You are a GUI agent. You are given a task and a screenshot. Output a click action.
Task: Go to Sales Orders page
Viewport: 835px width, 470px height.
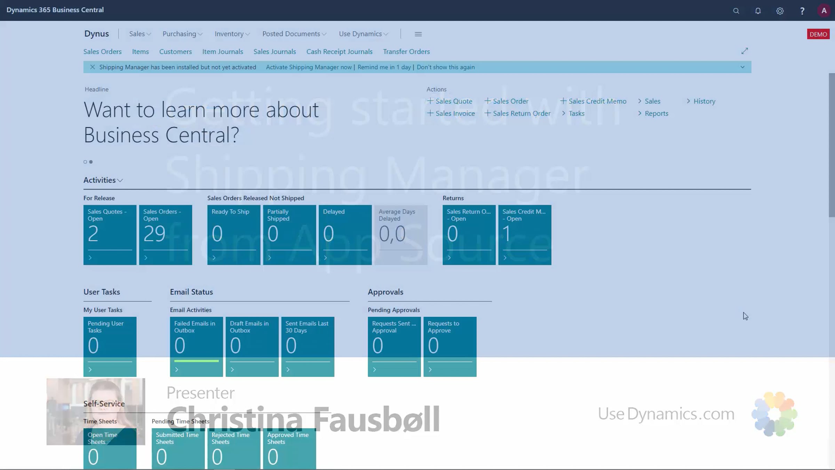tap(102, 52)
